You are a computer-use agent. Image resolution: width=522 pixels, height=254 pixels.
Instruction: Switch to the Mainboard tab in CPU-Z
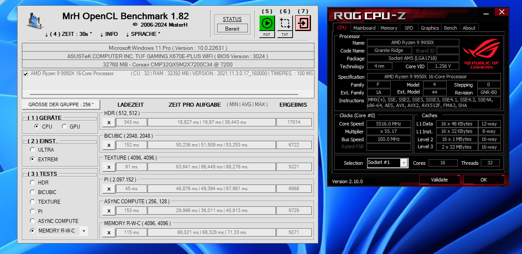click(x=364, y=28)
